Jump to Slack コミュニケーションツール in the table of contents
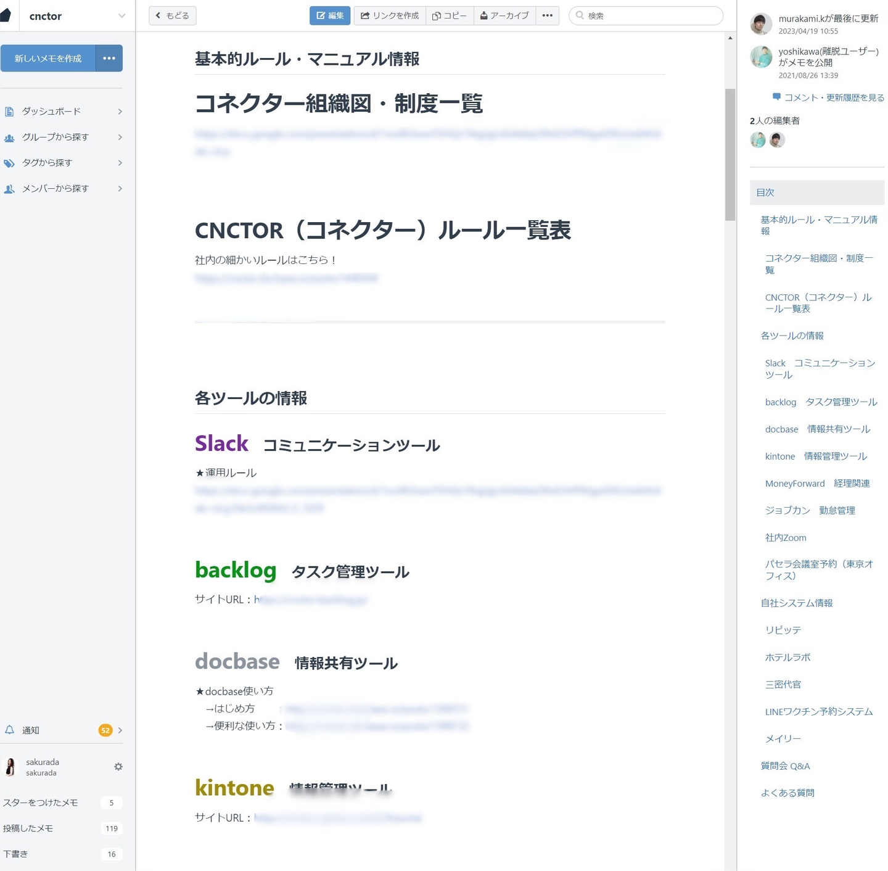 pos(820,369)
